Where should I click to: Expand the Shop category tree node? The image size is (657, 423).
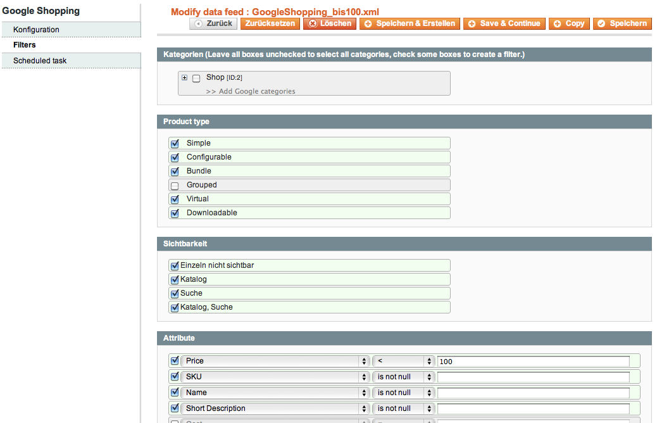tap(184, 77)
